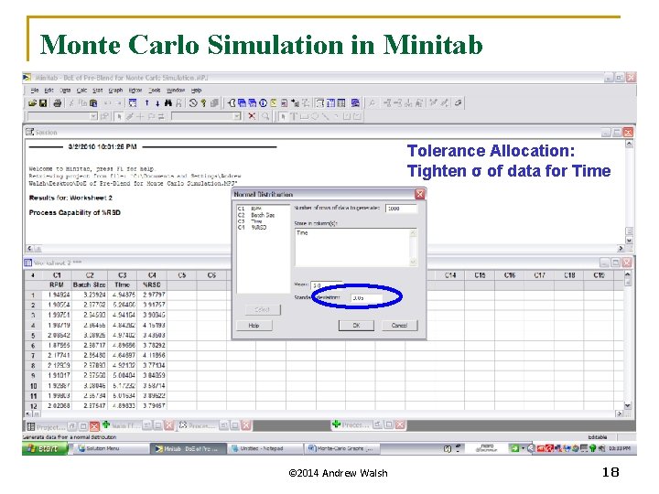Open the first combo box in second toolbar row
659x494 pixels.
(x=93, y=116)
